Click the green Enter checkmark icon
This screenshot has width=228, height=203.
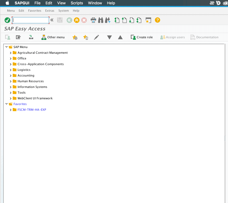(7, 20)
